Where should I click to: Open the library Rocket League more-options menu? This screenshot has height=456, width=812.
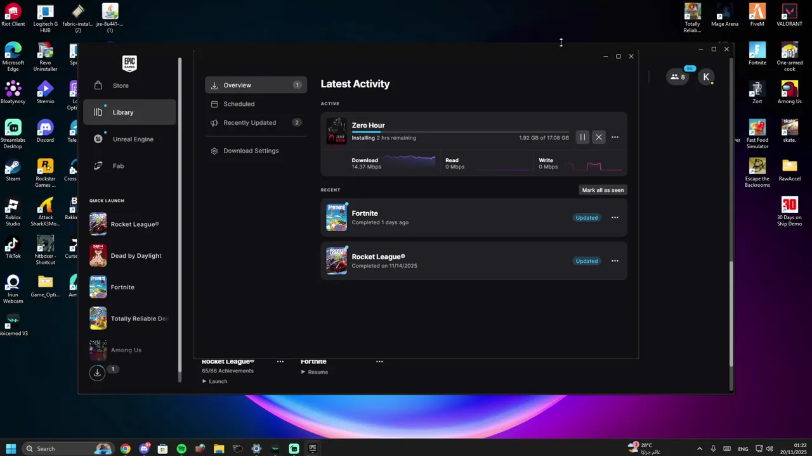click(x=280, y=361)
